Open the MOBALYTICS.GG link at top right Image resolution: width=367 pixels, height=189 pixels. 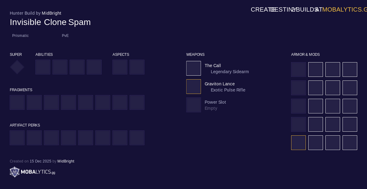(x=344, y=9)
